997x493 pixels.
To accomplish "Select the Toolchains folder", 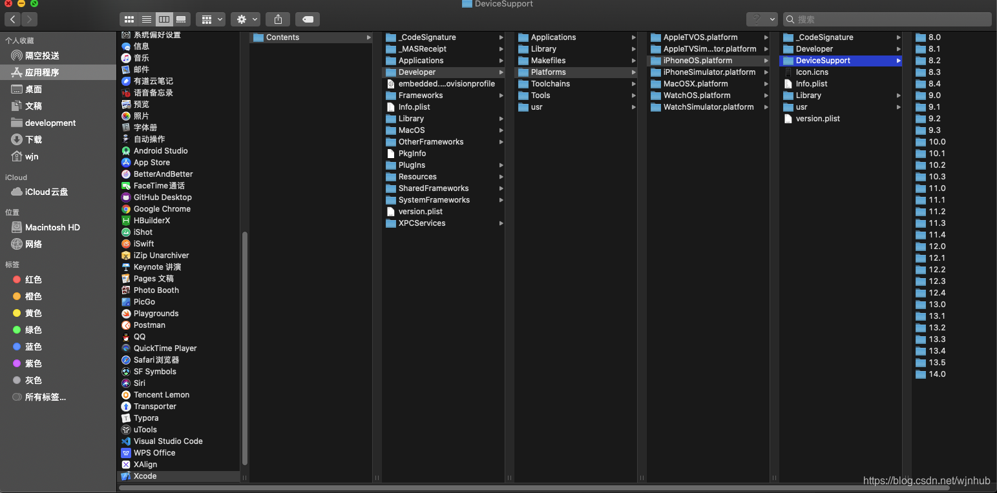I will coord(576,84).
